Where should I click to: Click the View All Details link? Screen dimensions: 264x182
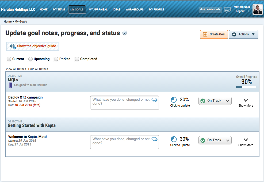(x=16, y=69)
